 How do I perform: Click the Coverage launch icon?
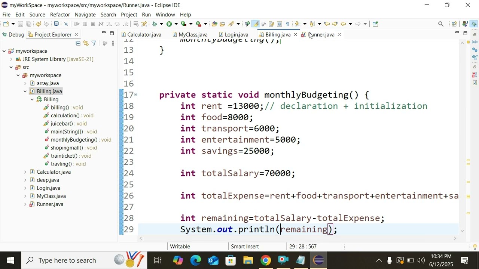(x=183, y=24)
